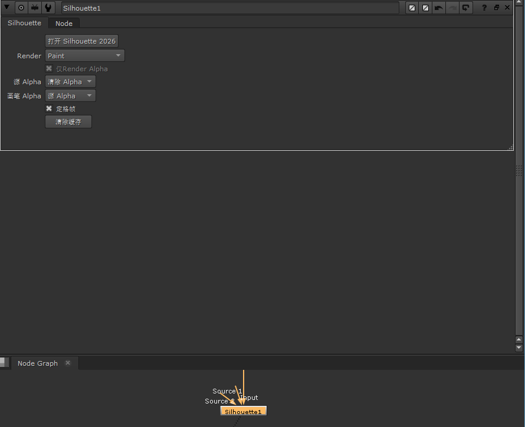This screenshot has height=427, width=525.
Task: Click the pane menu icon left of Node Graph
Action: tap(4, 362)
